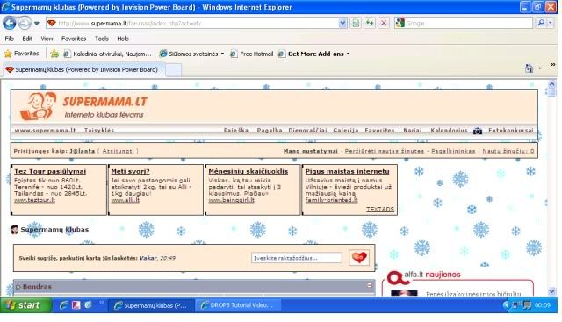Open the search provider dropdown arrow
The image size is (562, 322).
(551, 24)
